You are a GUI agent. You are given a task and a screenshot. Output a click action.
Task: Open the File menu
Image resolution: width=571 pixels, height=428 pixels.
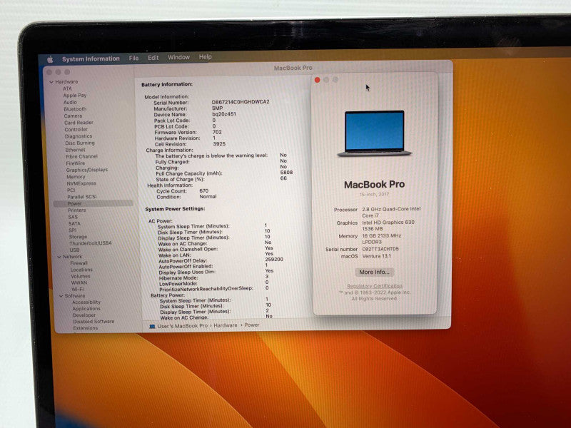[133, 58]
